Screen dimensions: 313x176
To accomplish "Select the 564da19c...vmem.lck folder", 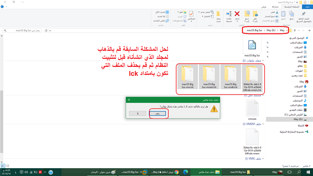I will pos(252,78).
